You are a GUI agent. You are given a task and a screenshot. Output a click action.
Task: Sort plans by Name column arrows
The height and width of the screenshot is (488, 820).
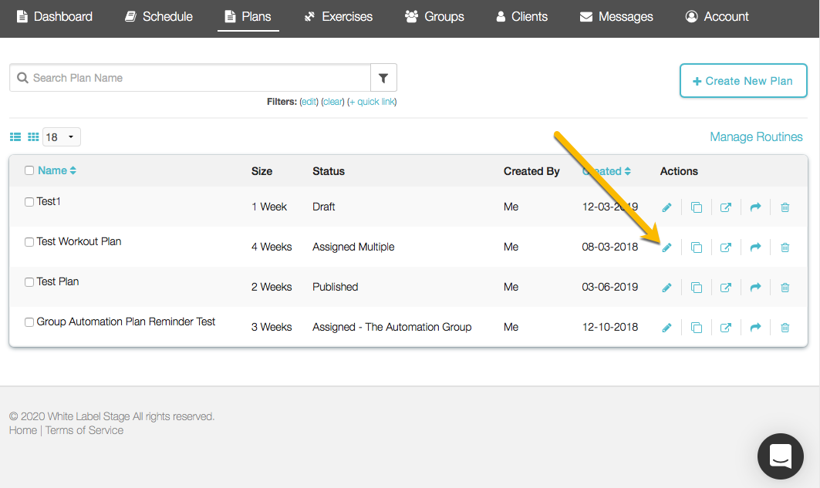73,171
